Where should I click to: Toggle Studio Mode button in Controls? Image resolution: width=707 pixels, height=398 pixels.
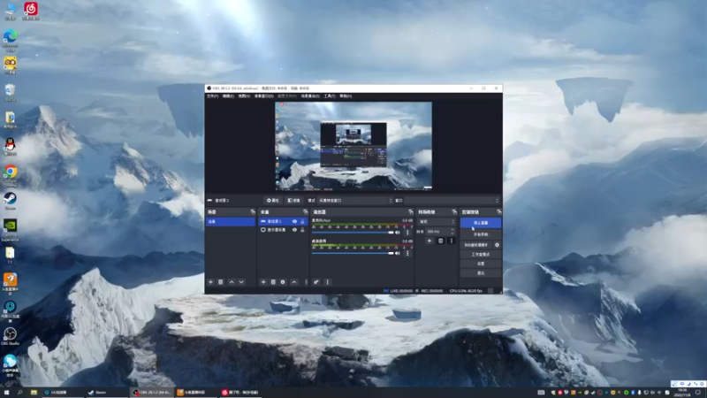tap(481, 255)
